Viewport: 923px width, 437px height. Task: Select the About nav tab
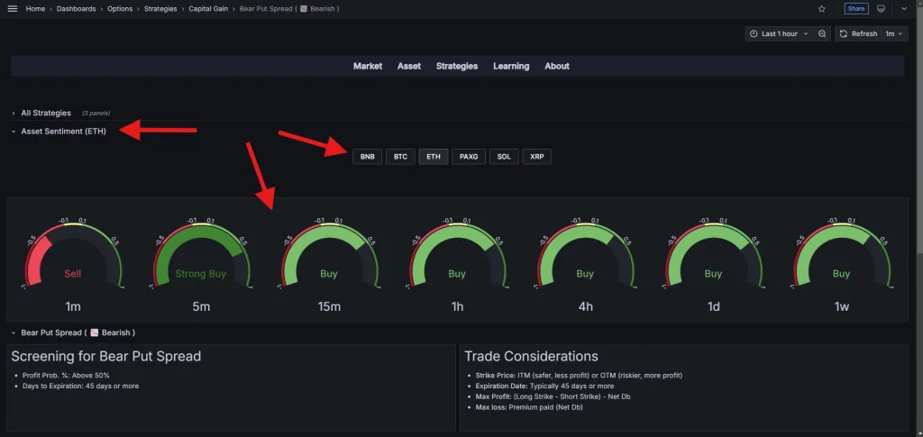click(x=557, y=66)
